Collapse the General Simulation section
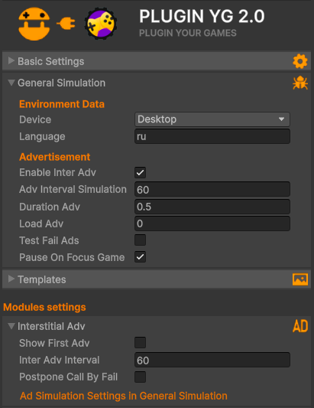The height and width of the screenshot is (408, 314). (11, 83)
